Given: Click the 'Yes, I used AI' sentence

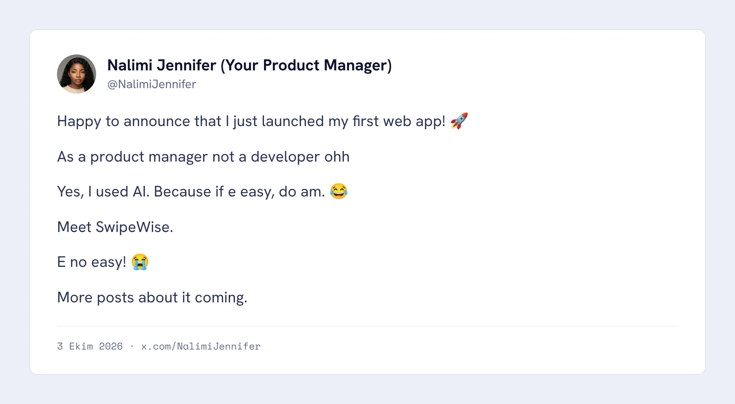Looking at the screenshot, I should click(202, 192).
